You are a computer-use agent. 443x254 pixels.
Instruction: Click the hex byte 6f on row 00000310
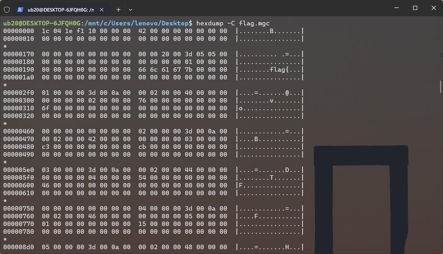(x=46, y=108)
